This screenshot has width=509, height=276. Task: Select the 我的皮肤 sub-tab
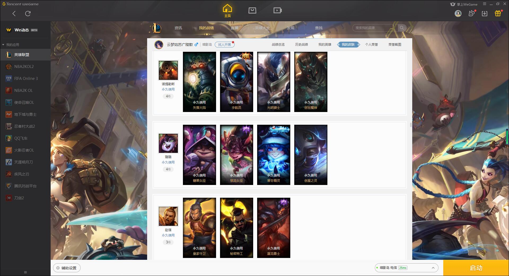(x=348, y=45)
